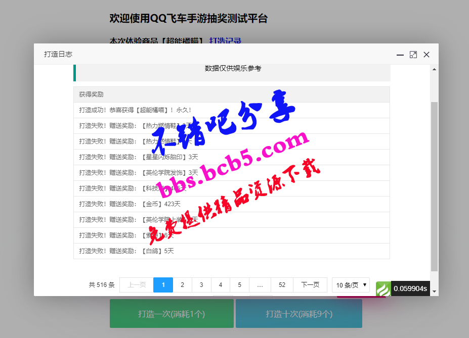Viewport: 469px width, 338px height.
Task: Click the pagination ellipsis button
Action: click(260, 285)
